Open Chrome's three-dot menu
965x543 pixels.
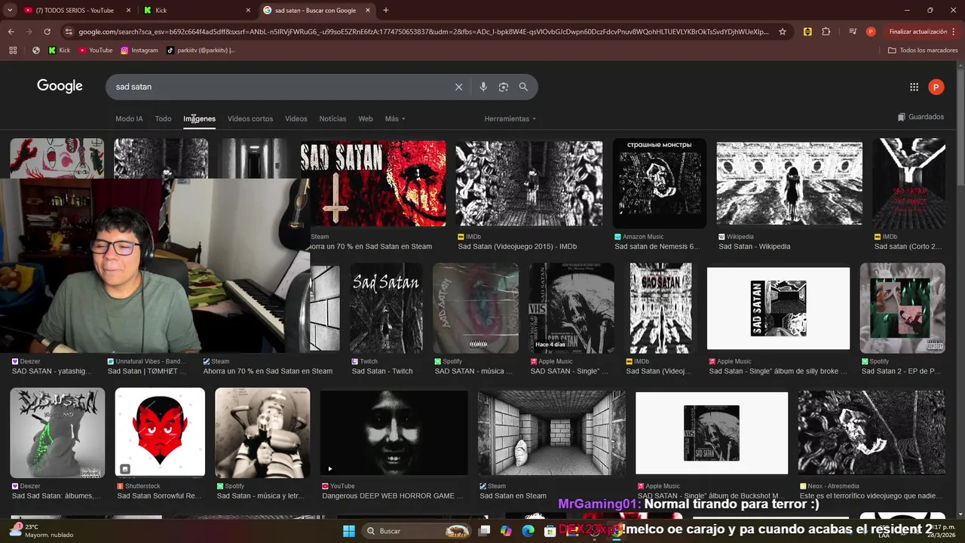954,32
